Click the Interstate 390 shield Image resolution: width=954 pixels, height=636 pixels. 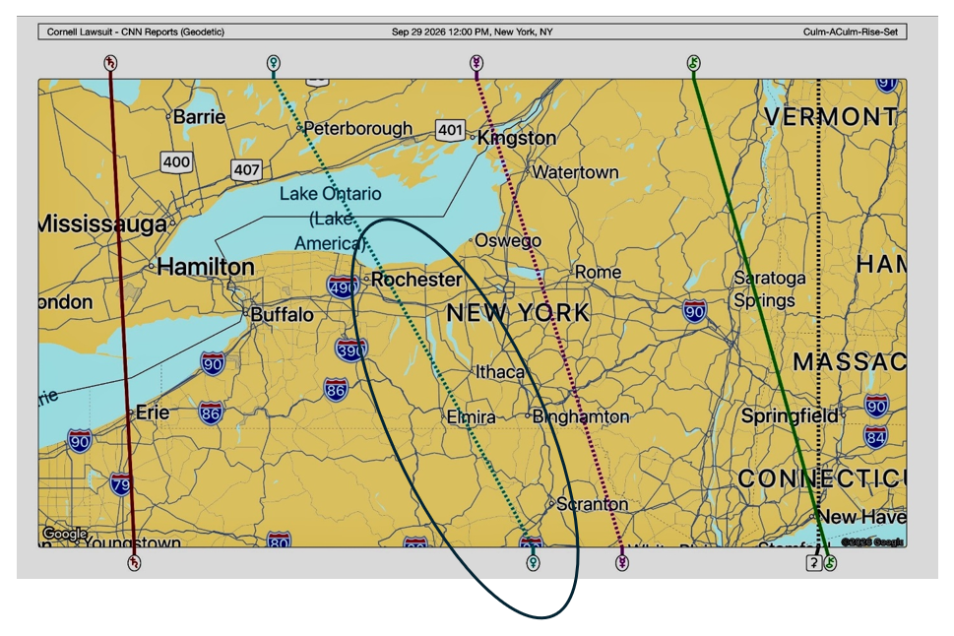coord(351,350)
